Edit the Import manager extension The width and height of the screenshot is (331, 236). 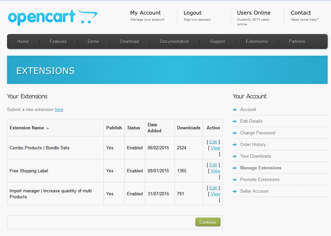[x=213, y=188]
